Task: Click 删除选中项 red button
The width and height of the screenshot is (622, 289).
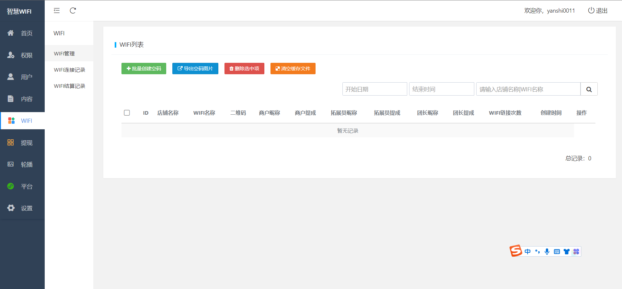Action: [x=244, y=68]
